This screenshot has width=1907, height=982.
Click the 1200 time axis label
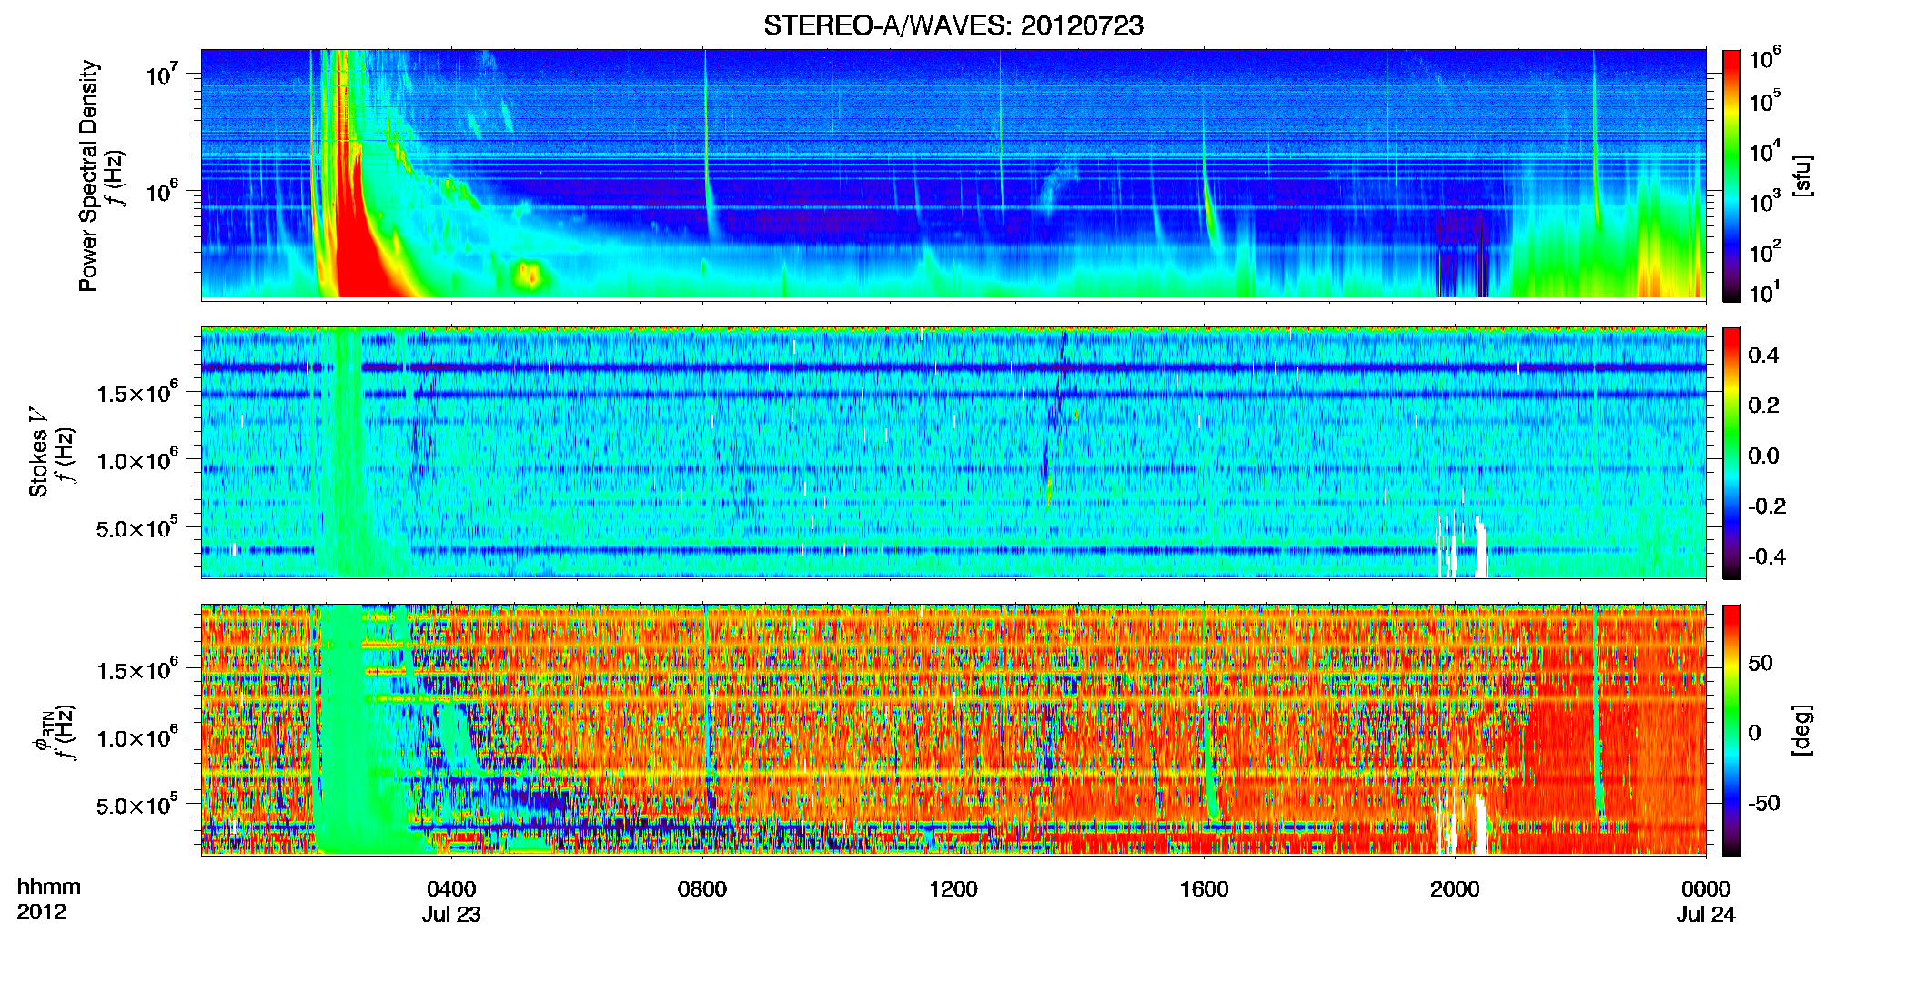click(953, 889)
